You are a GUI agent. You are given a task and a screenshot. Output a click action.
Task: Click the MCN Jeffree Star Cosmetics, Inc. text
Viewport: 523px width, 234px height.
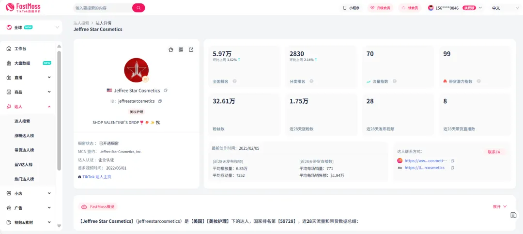[121, 152]
